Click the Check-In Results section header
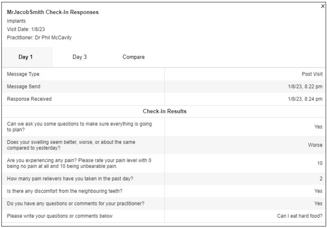 164,111
